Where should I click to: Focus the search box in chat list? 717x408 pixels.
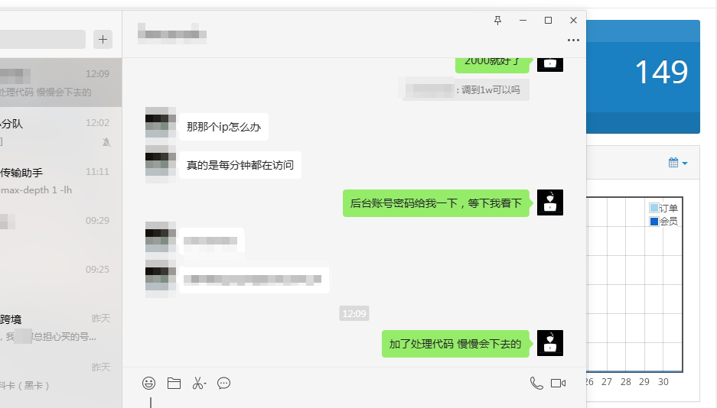[42, 39]
